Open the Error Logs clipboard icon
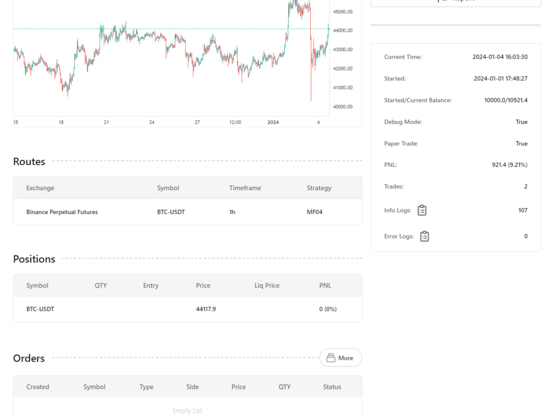Image resolution: width=554 pixels, height=416 pixels. pyautogui.click(x=424, y=236)
